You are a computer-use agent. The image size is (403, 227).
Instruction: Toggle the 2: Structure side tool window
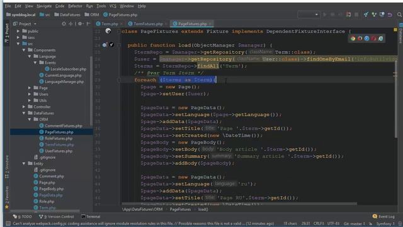(7, 166)
